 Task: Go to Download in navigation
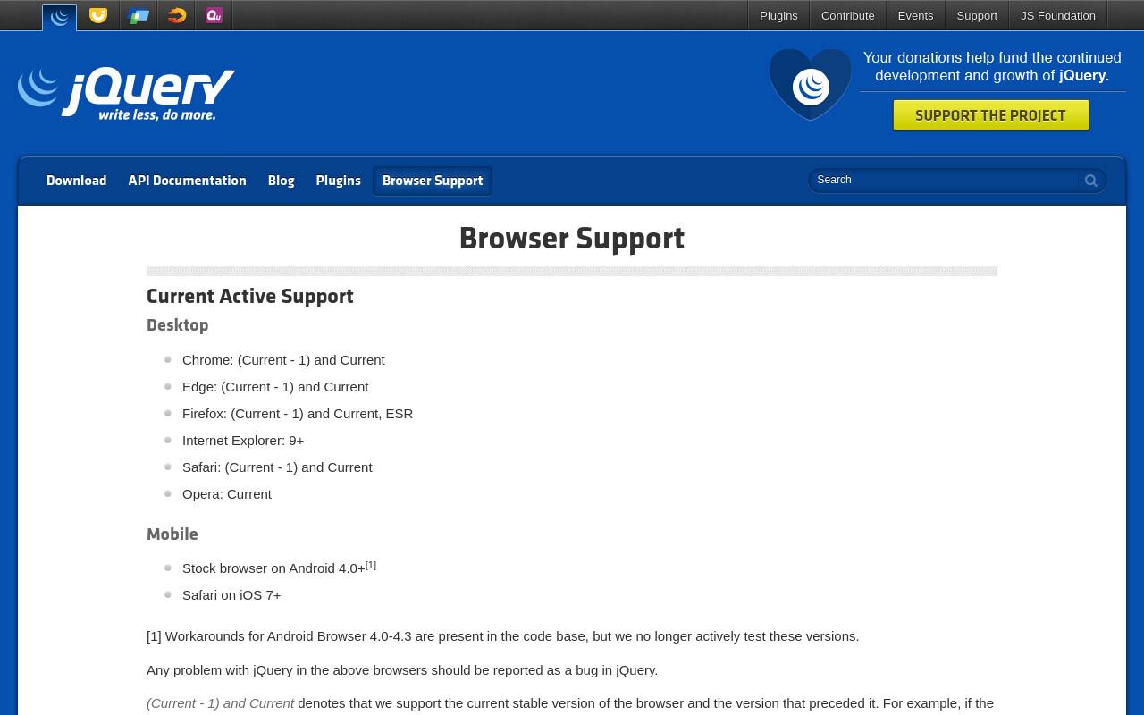pos(77,181)
